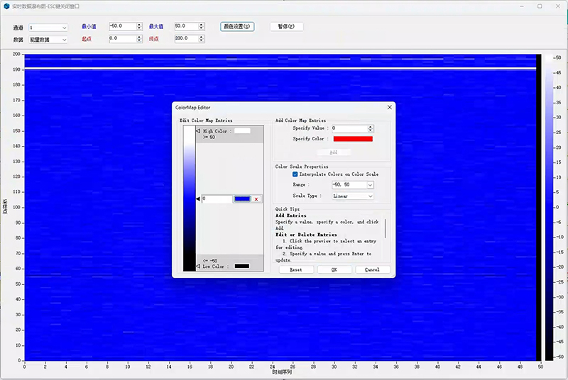Viewport: 568px width, 380px height.
Task: Click the High Color marker triangle
Action: 198,131
